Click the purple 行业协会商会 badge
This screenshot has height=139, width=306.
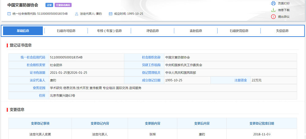63,5
